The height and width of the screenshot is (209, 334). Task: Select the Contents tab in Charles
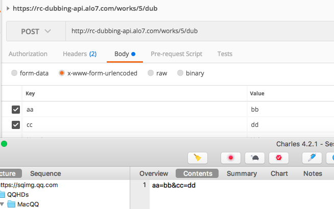pos(197,173)
